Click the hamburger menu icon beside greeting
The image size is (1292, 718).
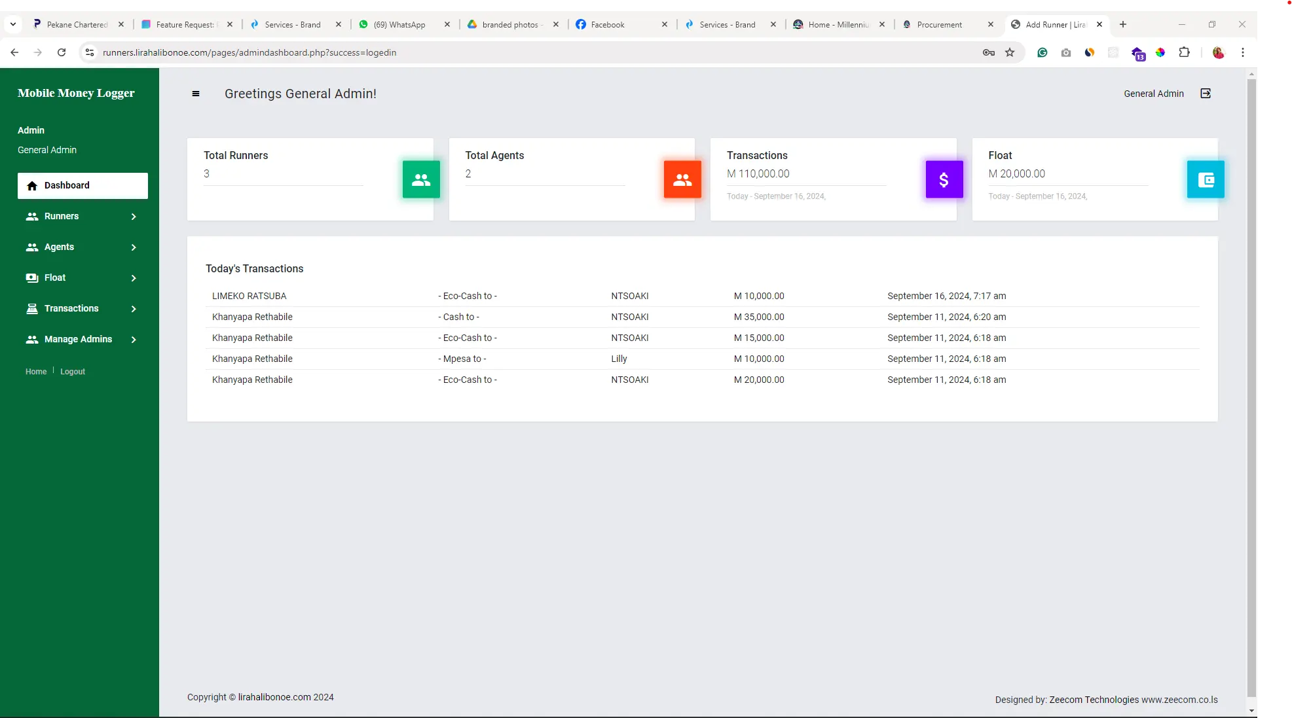(x=195, y=94)
